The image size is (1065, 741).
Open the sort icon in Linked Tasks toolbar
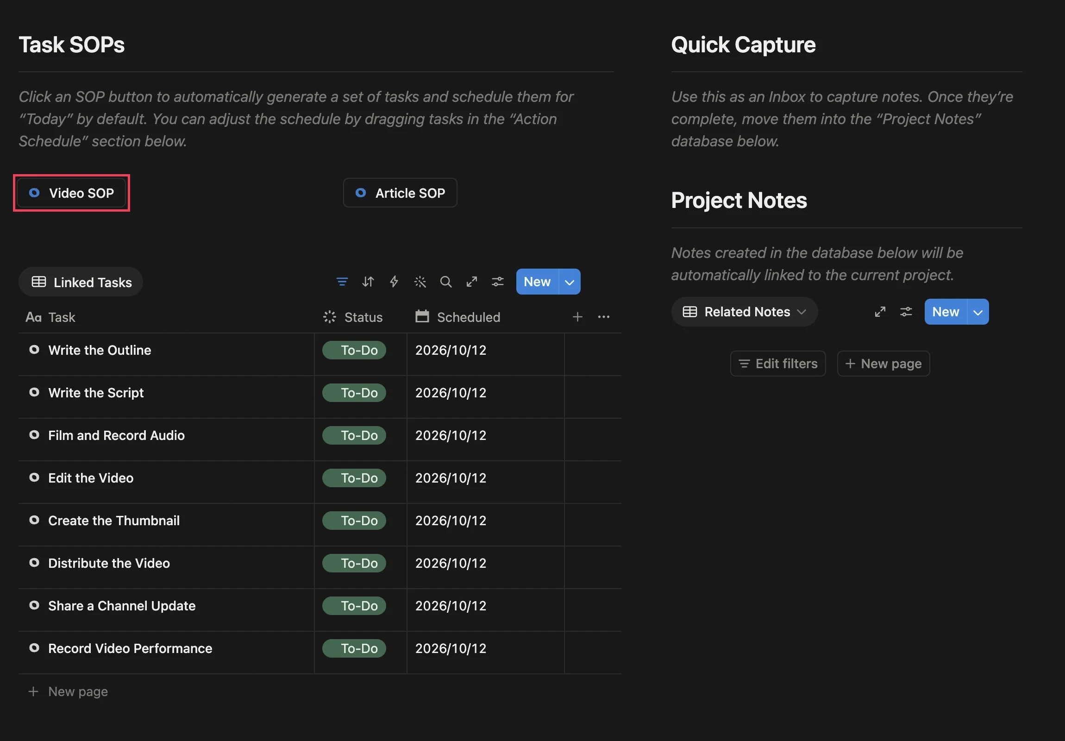coord(368,282)
